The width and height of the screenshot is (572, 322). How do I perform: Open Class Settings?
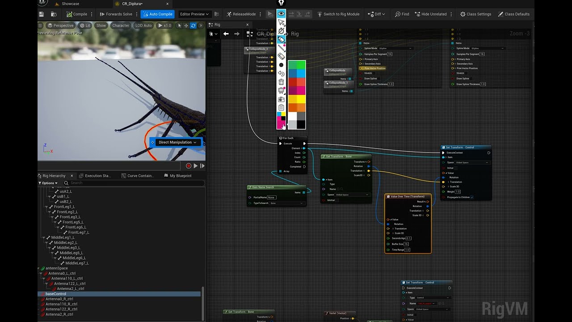point(475,14)
